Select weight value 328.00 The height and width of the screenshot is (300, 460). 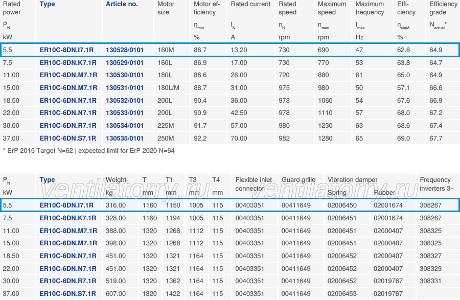coord(116,218)
